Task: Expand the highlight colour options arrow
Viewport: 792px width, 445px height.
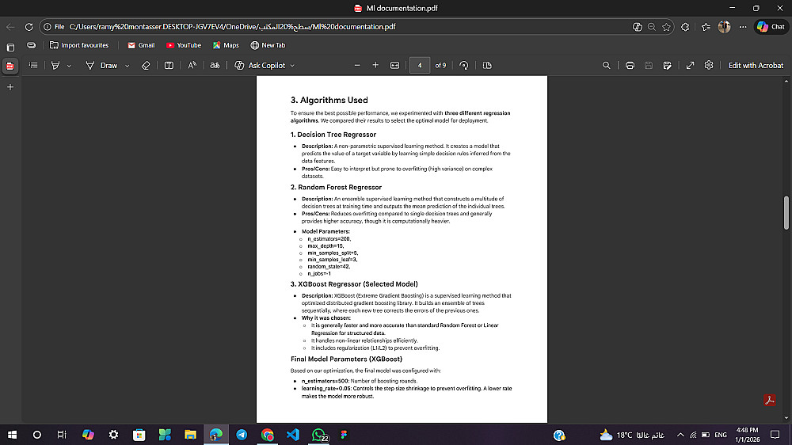Action: click(x=69, y=66)
